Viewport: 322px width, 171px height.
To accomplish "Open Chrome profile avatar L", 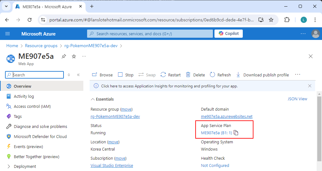I will pos(304,20).
